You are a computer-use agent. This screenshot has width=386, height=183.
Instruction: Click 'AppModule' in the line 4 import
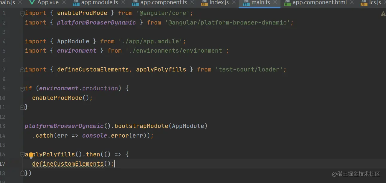click(x=73, y=41)
